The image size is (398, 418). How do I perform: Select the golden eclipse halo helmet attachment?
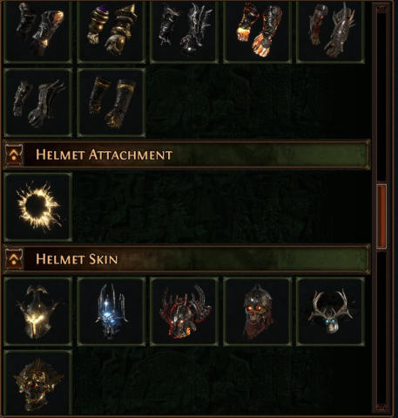pyautogui.click(x=38, y=207)
